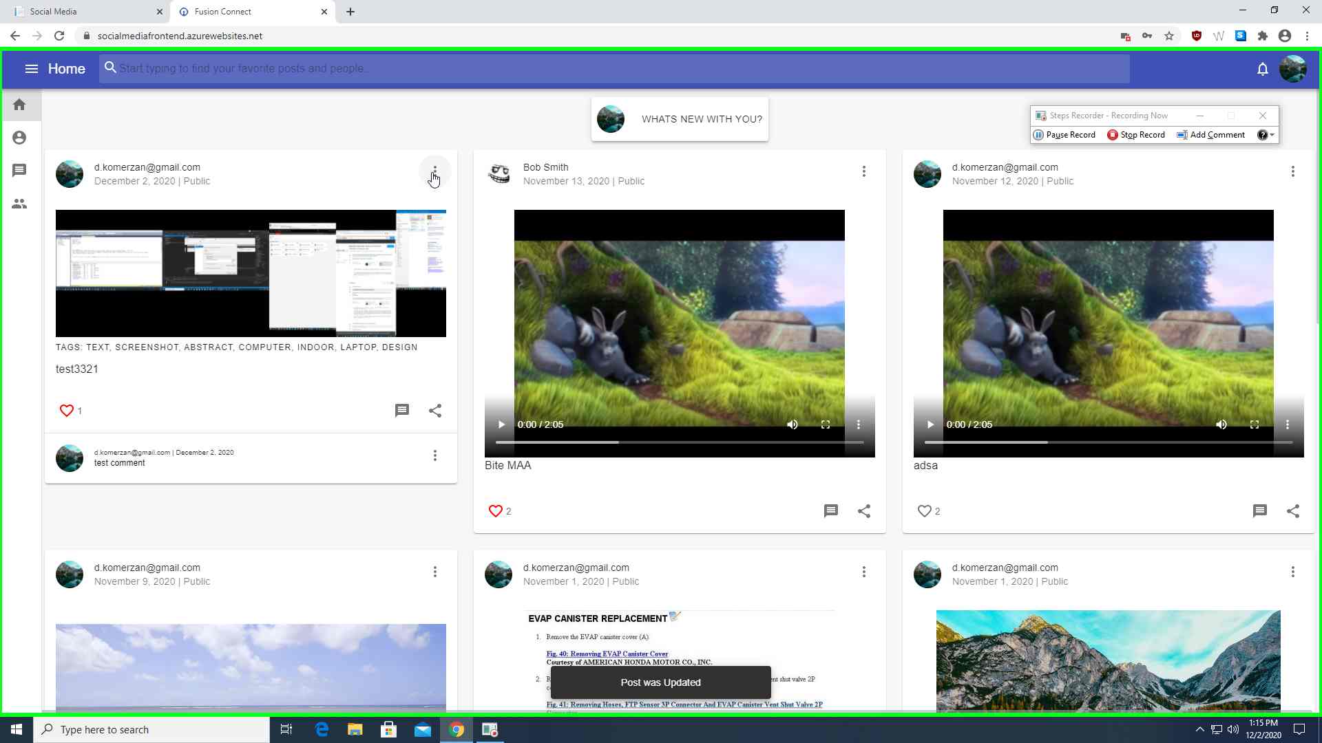Viewport: 1322px width, 743px height.
Task: Open Task View on taskbar
Action: [286, 729]
